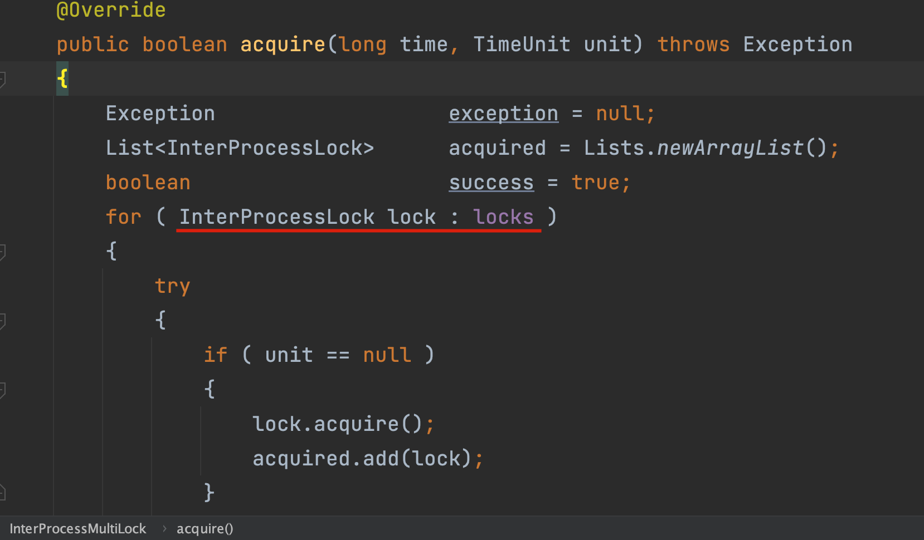This screenshot has height=540, width=924.
Task: Click Exception after throws keyword
Action: 797,45
